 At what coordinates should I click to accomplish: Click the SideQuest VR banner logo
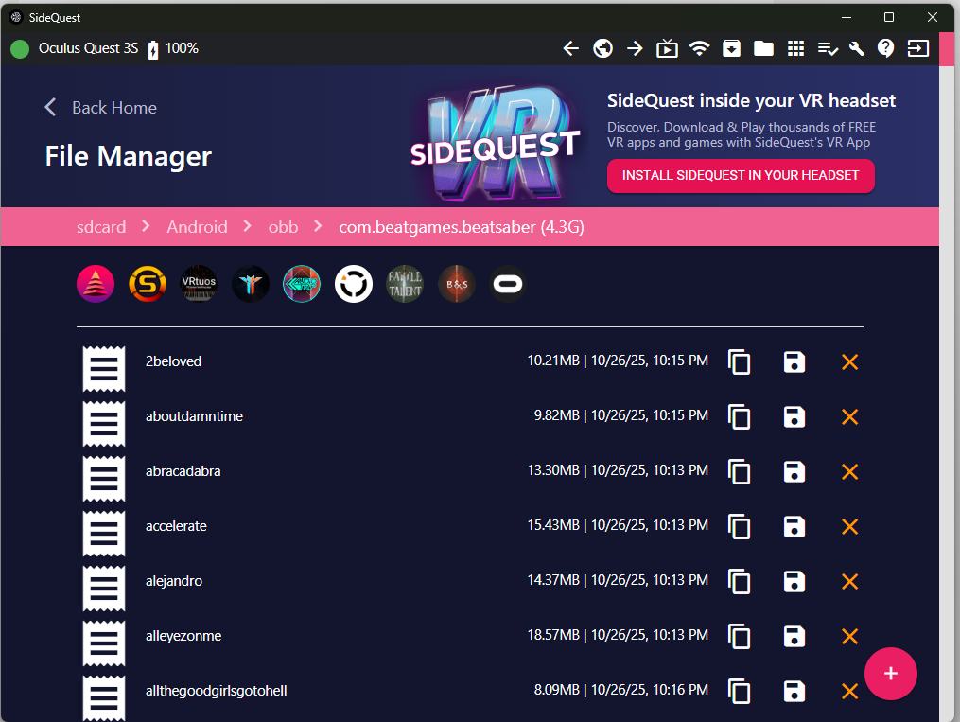(496, 145)
